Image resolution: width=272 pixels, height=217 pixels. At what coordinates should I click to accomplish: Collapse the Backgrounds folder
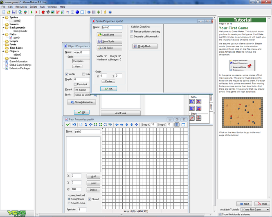click(3, 27)
